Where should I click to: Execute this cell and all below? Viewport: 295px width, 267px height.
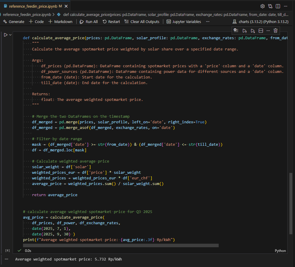[253, 31]
